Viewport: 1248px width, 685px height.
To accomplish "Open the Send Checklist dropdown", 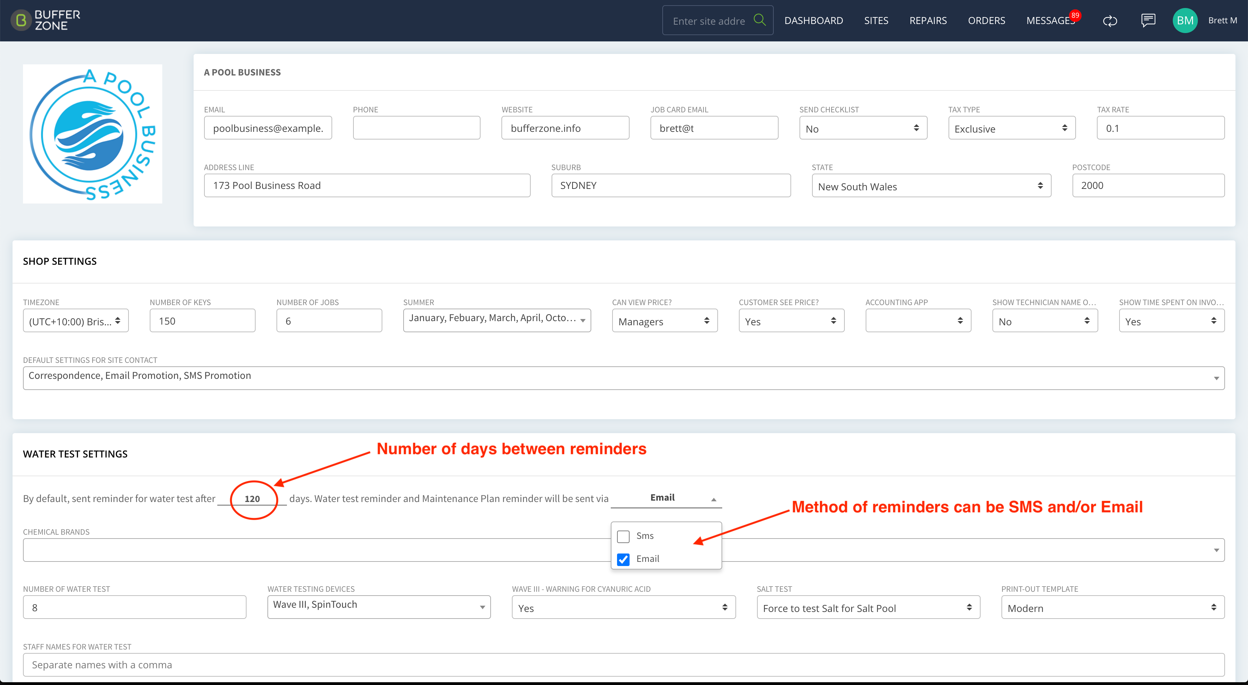I will coord(863,128).
